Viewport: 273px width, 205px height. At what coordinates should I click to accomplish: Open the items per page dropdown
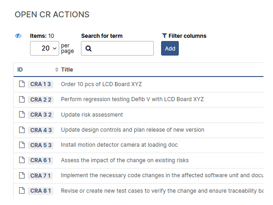tap(45, 48)
